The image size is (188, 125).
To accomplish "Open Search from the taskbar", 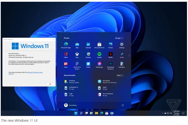I will 81,113.
